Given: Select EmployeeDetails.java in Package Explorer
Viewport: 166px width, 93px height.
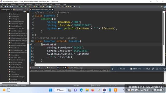Looking at the screenshot, I should pyautogui.click(x=17, y=60).
